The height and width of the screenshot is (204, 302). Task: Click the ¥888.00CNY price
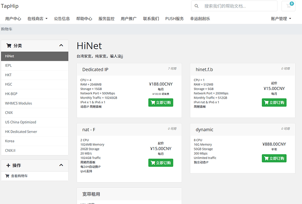pos(274,144)
